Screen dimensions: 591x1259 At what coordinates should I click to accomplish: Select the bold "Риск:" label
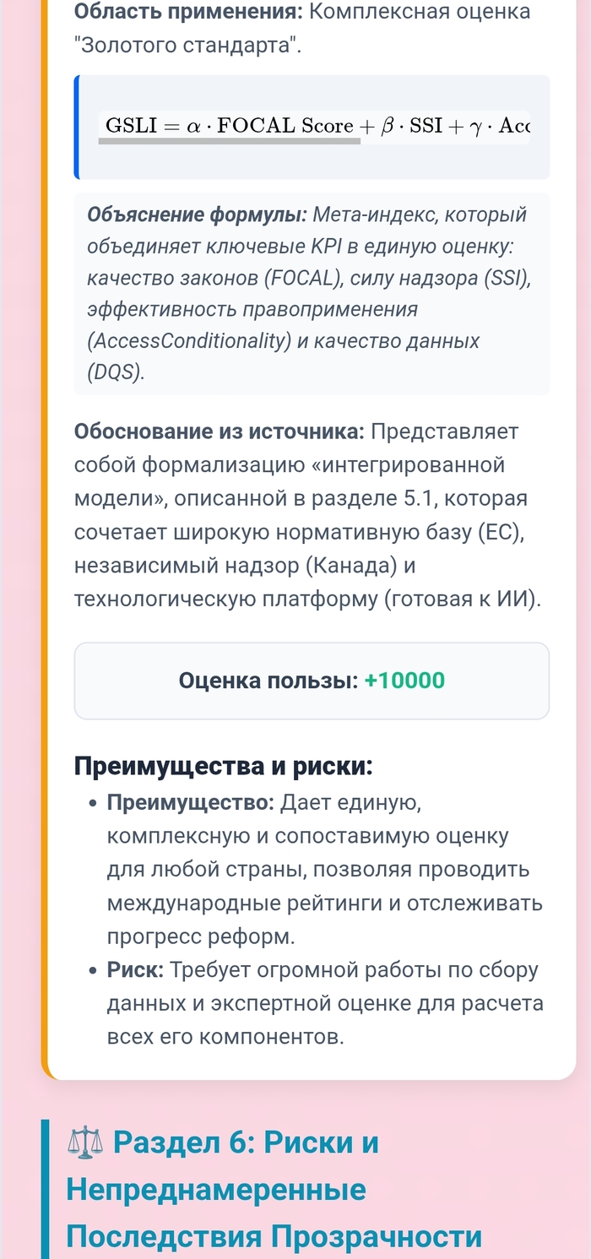[x=135, y=970]
